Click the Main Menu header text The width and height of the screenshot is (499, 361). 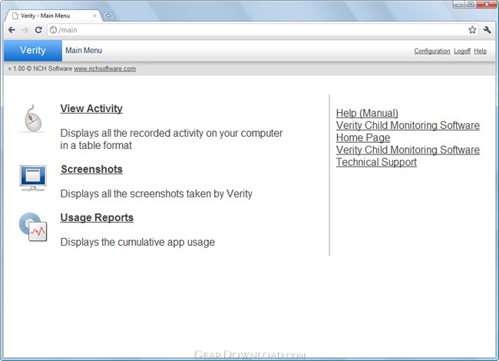point(84,50)
